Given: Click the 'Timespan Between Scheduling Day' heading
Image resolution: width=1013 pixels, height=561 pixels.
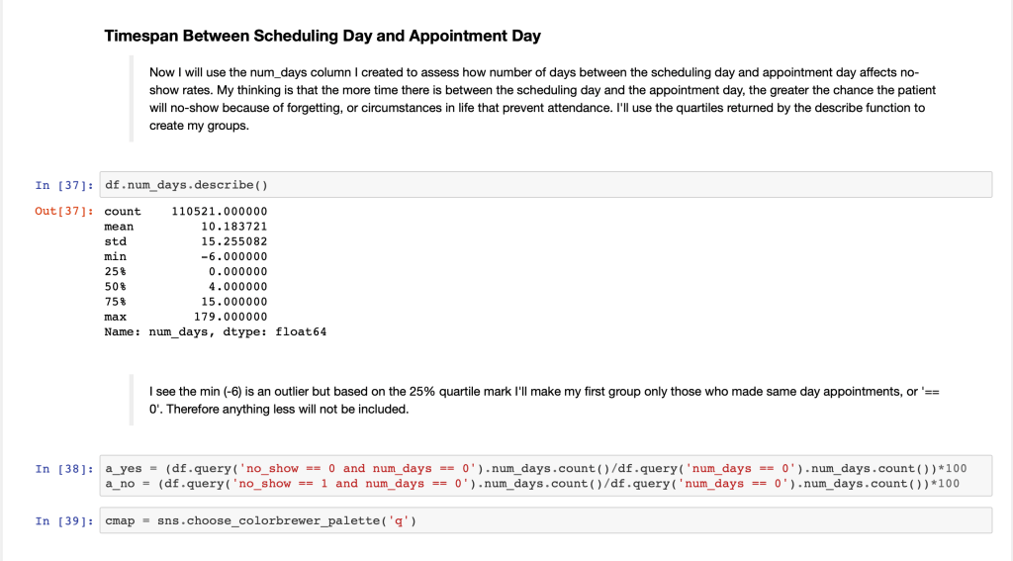Looking at the screenshot, I should [x=322, y=37].
